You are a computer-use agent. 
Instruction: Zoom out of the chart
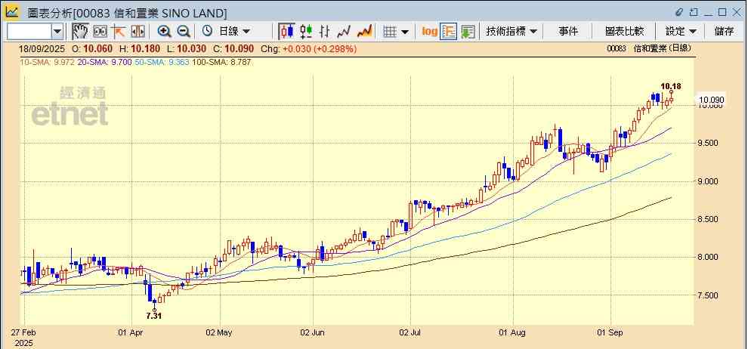tap(184, 32)
